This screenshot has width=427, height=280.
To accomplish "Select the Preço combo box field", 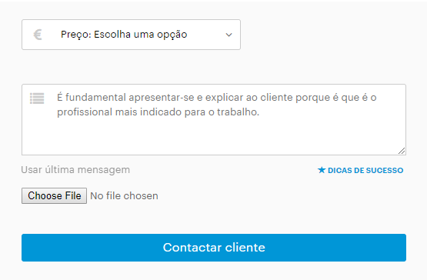I will [131, 35].
